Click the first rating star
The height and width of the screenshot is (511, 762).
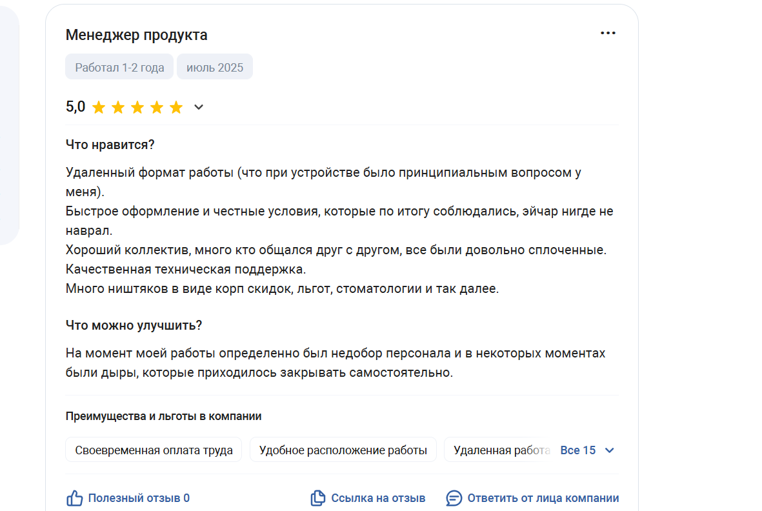click(99, 107)
